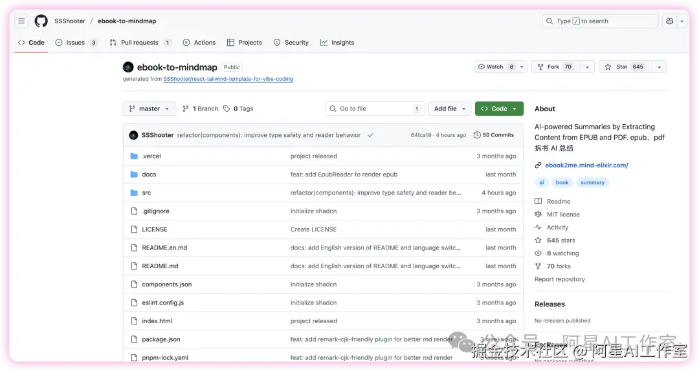Open the hamburger navigation menu
699x371 pixels.
point(21,21)
